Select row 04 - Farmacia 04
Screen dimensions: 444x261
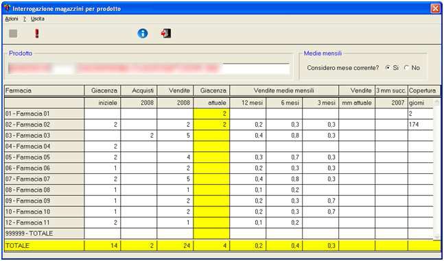point(44,146)
